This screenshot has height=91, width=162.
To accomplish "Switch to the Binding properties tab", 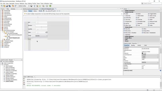I will click(133, 45).
